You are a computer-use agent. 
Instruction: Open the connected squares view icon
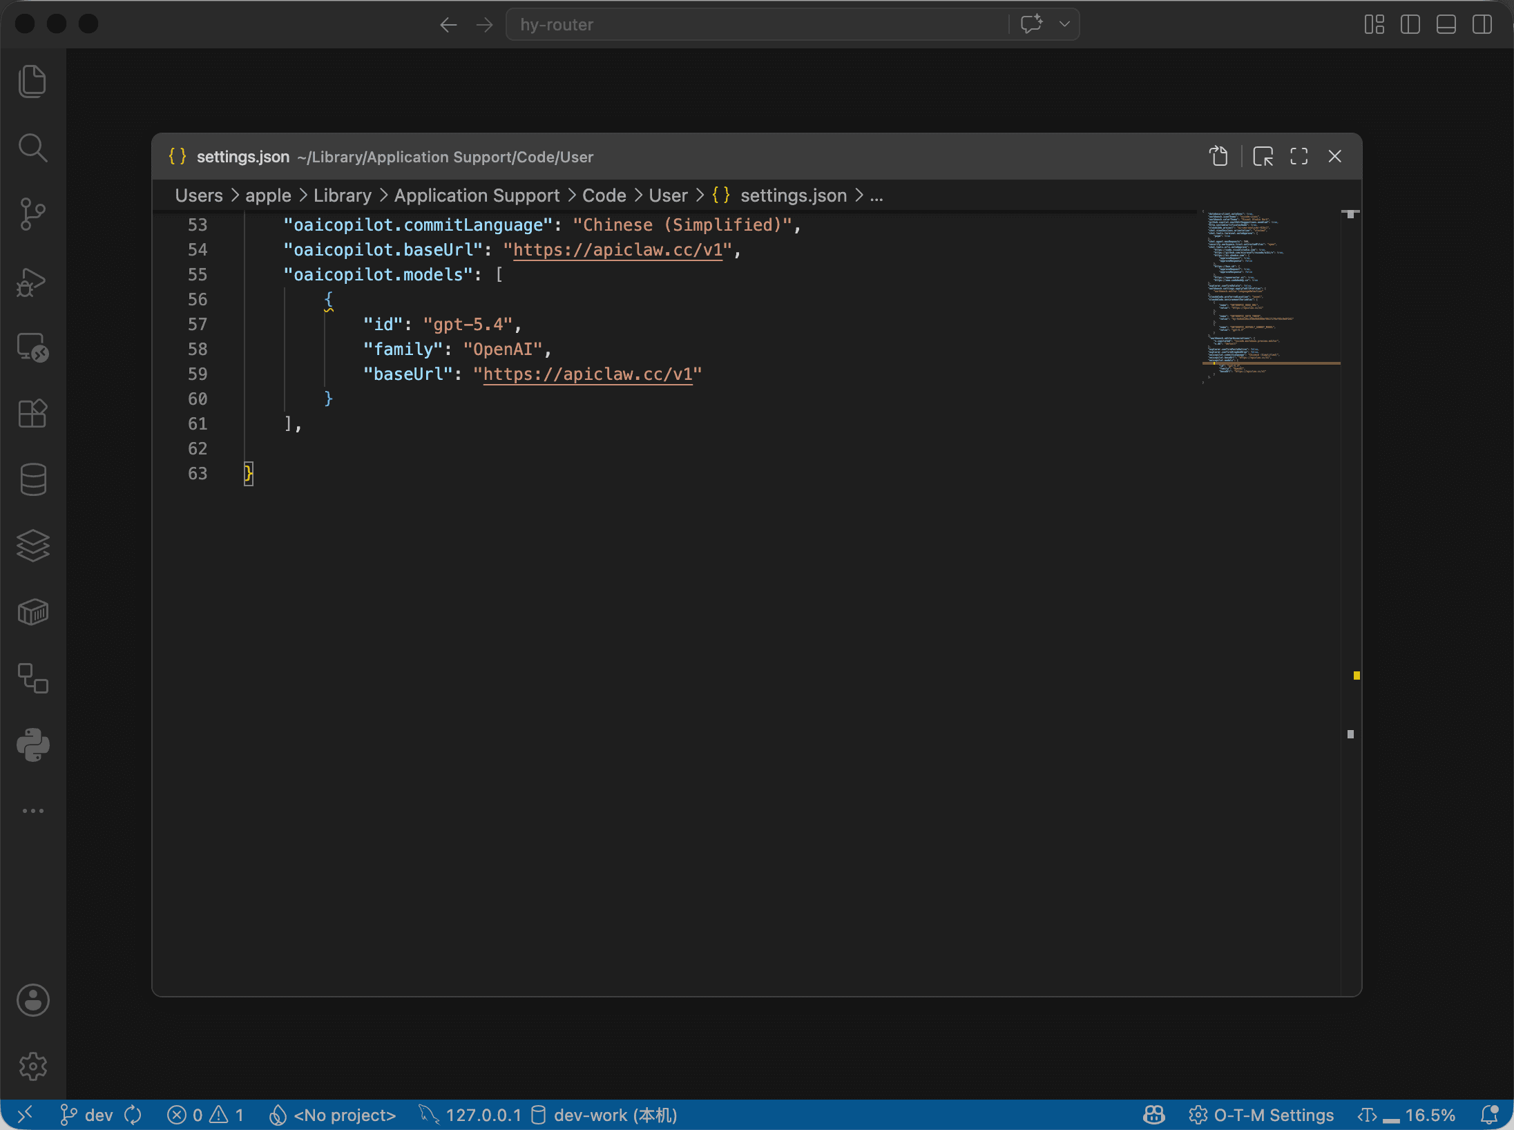point(32,678)
